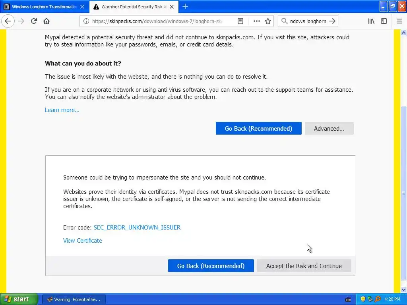407x305 pixels.
Task: Toggle reader view icon
Action: point(240,21)
